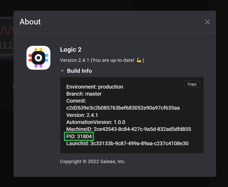
Task: Click the Logic 2 application name
Action: tap(71, 50)
